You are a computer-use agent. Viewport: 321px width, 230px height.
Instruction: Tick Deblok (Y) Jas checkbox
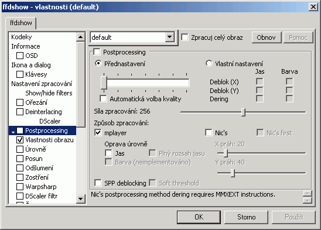(259, 90)
